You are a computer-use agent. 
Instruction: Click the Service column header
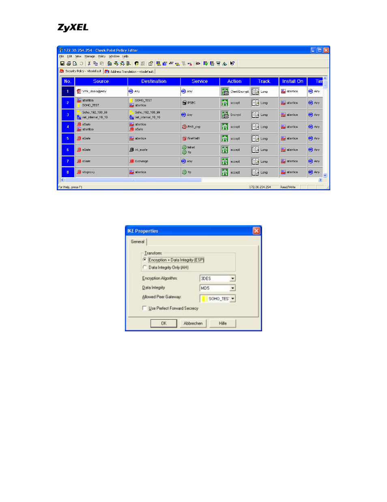click(x=200, y=81)
